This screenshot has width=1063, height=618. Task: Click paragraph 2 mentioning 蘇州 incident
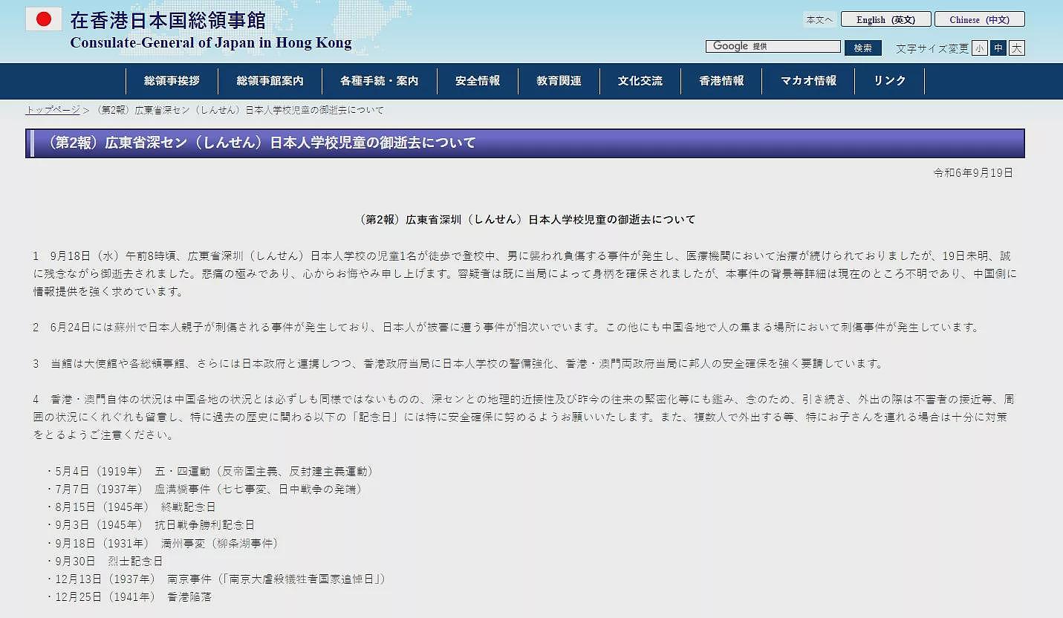click(507, 327)
